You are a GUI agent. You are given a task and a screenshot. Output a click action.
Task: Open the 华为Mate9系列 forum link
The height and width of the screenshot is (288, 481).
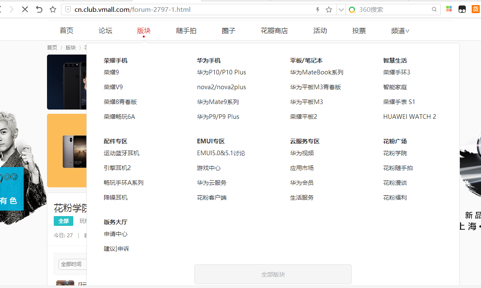click(218, 102)
